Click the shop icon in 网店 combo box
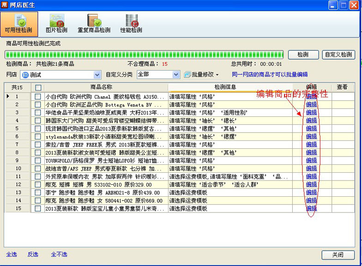362x266 pixels. (x=25, y=75)
